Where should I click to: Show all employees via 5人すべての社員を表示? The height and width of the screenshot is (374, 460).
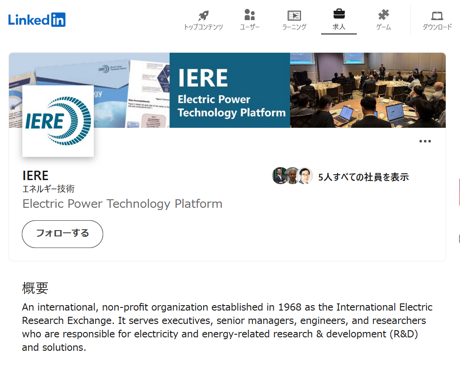point(363,177)
